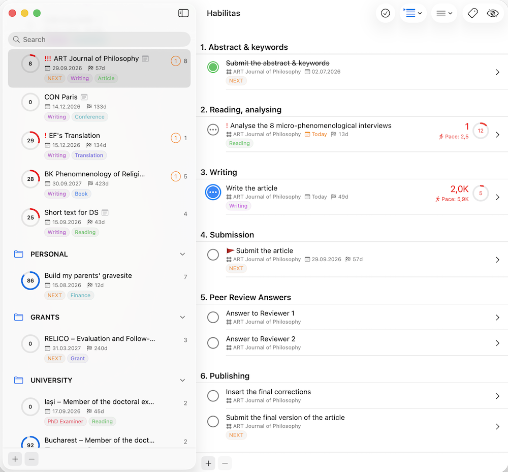Click the Search field
Viewport: 508px width, 472px height.
click(99, 40)
